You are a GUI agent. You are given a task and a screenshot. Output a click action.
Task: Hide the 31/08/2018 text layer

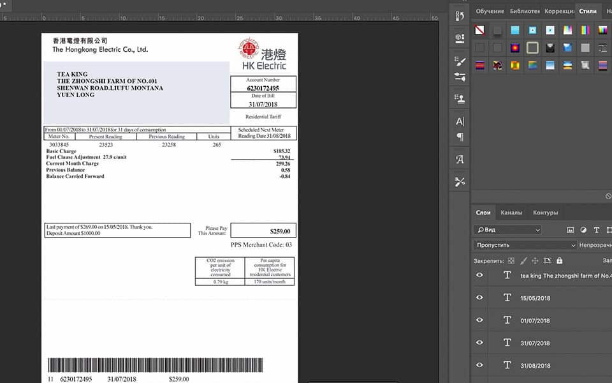coord(479,365)
